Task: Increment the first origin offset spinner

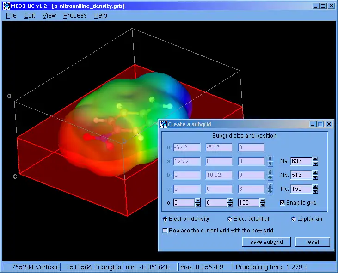Action: point(197,200)
